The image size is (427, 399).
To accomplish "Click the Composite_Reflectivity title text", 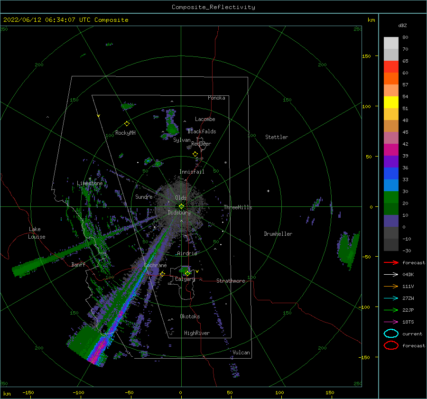I will click(213, 7).
